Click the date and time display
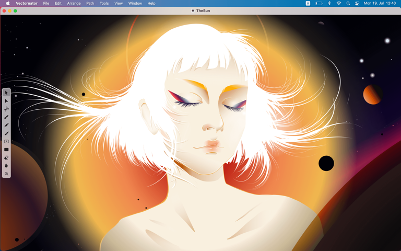Screen dimensions: 401x251 tap(380, 3)
